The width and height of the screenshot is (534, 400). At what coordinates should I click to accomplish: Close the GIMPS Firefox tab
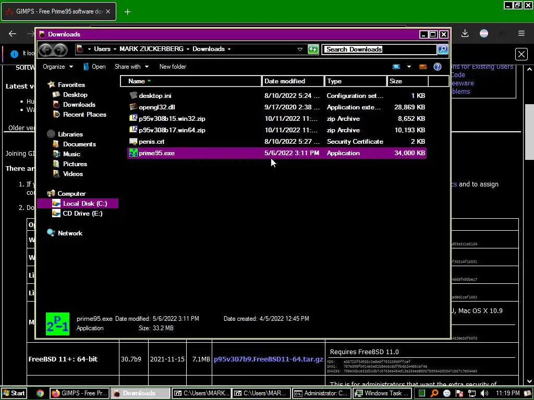(108, 11)
